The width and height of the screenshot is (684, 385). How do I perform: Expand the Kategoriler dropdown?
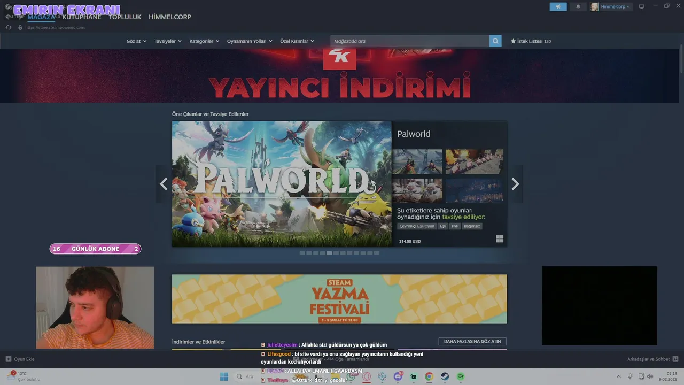click(204, 41)
